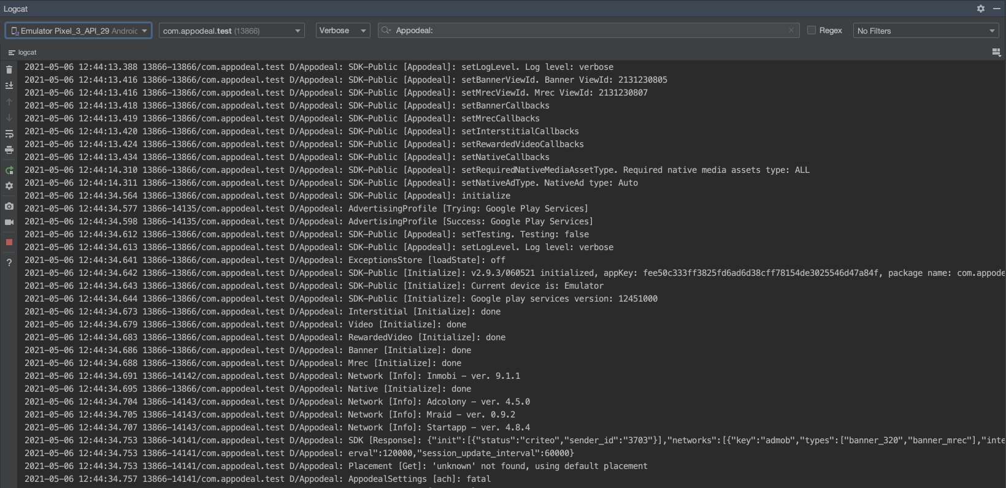Enable the Regex checkbox
Image resolution: width=1006 pixels, height=488 pixels.
click(812, 31)
